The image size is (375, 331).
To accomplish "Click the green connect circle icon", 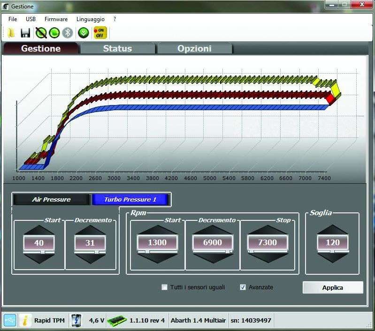I will point(54,33).
